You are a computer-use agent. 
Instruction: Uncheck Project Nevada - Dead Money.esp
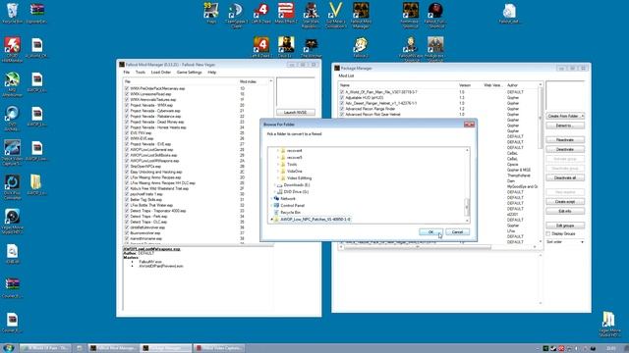coord(127,122)
